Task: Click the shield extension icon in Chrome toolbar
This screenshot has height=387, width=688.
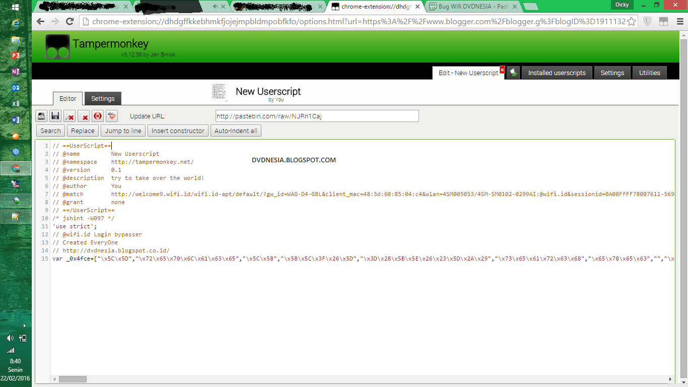Action: point(648,21)
